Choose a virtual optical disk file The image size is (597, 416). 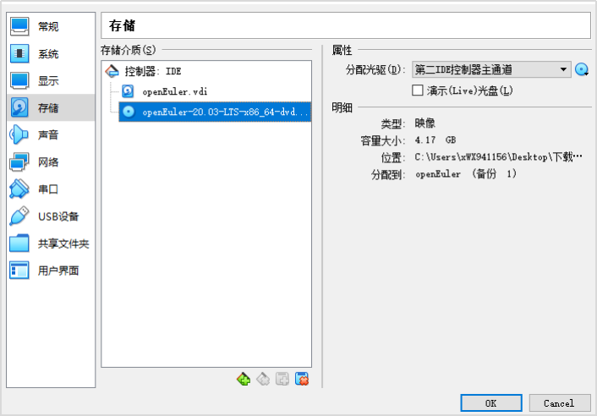pos(582,69)
